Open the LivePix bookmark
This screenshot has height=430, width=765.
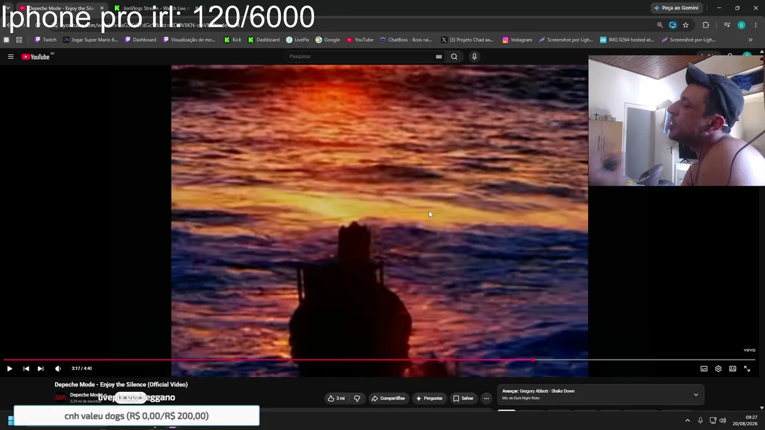pyautogui.click(x=298, y=40)
